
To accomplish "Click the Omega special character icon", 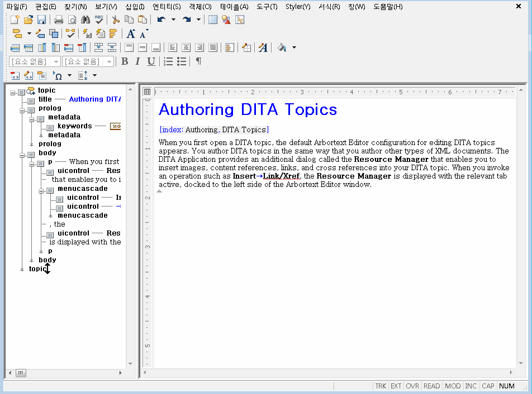I will click(58, 75).
